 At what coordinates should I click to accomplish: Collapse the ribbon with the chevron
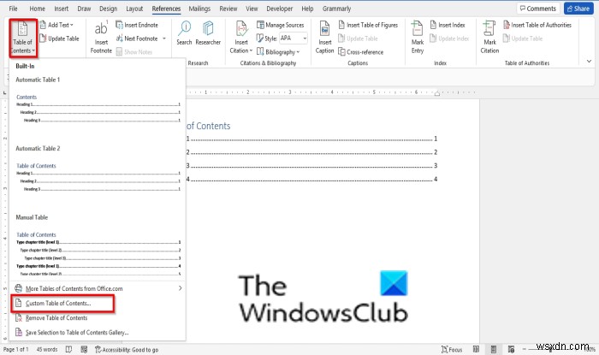[589, 61]
